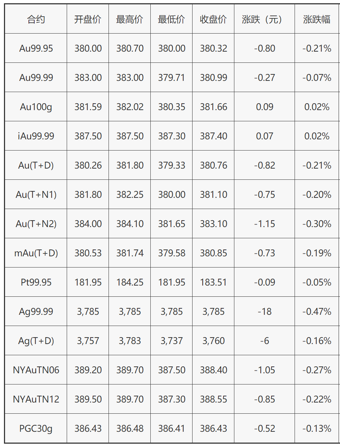
Task: Select the Pt99.95 contract cell
Action: (36, 282)
